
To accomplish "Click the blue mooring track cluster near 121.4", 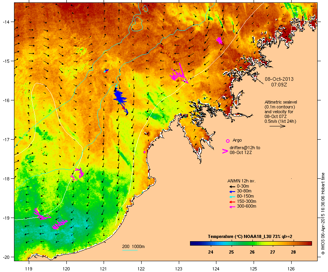I will coord(120,98).
